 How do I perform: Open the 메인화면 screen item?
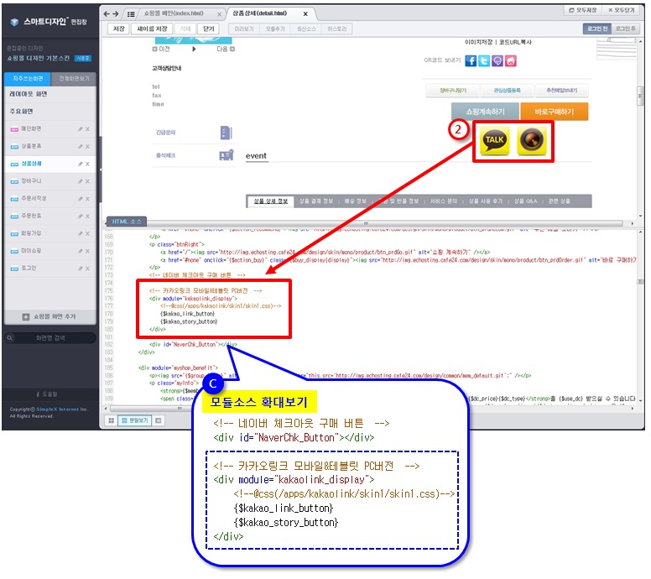pyautogui.click(x=31, y=129)
